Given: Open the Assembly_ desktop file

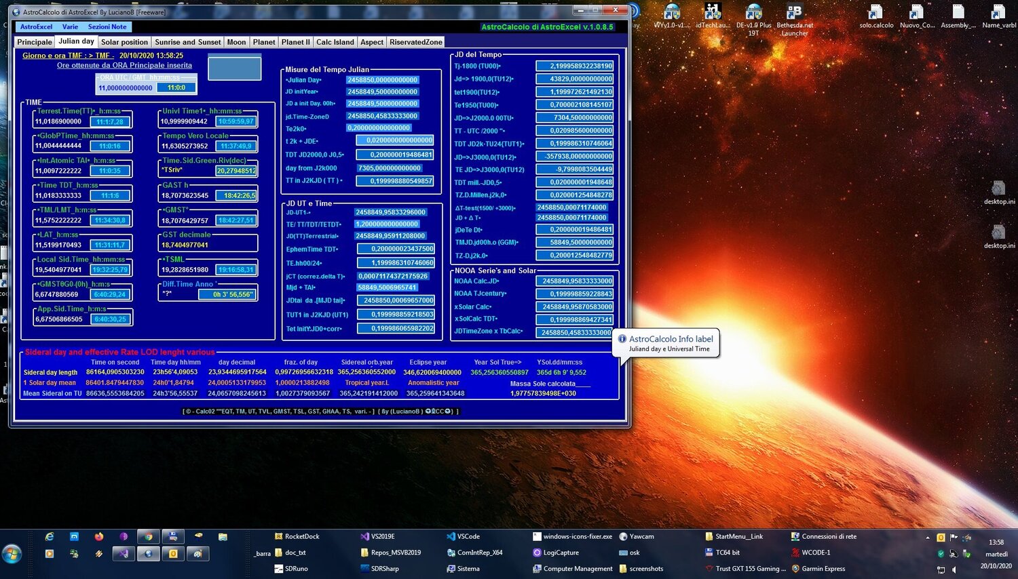Looking at the screenshot, I should [x=958, y=16].
